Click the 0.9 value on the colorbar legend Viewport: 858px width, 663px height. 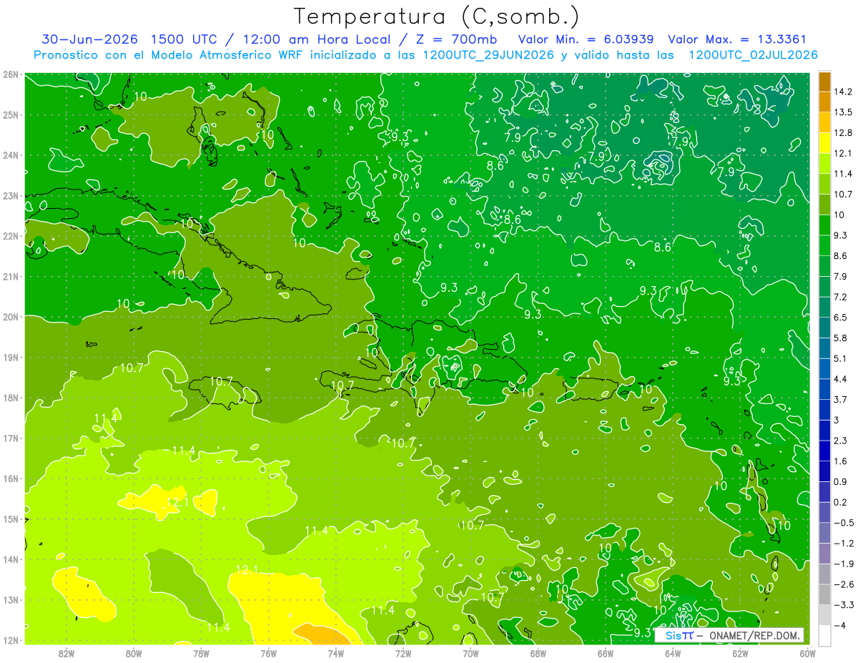[841, 481]
